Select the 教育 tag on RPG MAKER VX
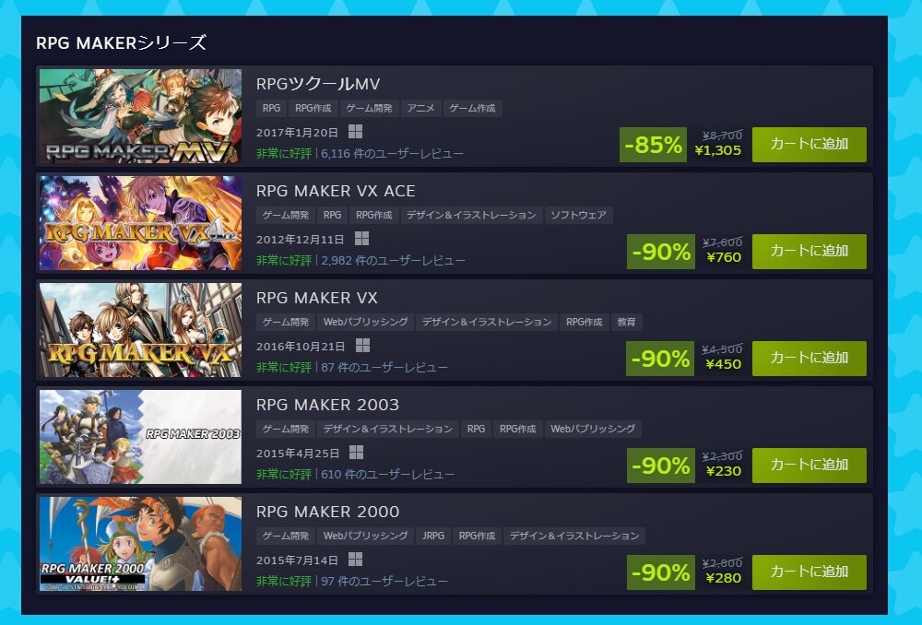 point(626,323)
